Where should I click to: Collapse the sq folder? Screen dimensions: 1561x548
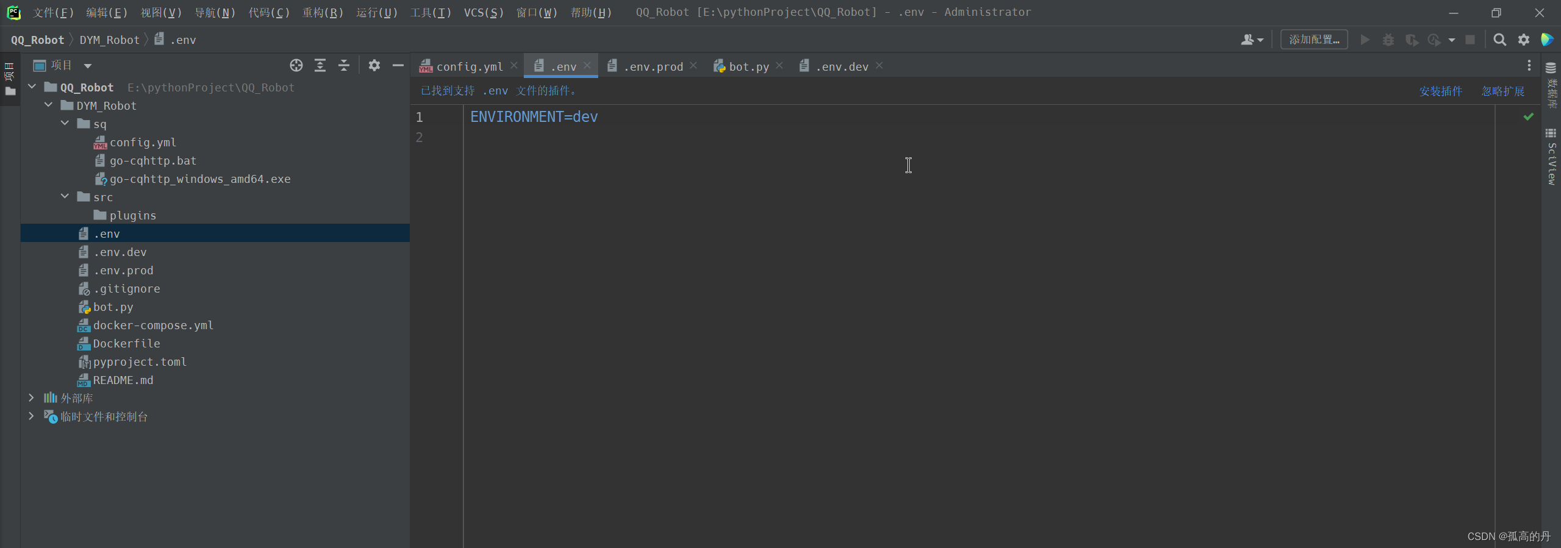65,124
